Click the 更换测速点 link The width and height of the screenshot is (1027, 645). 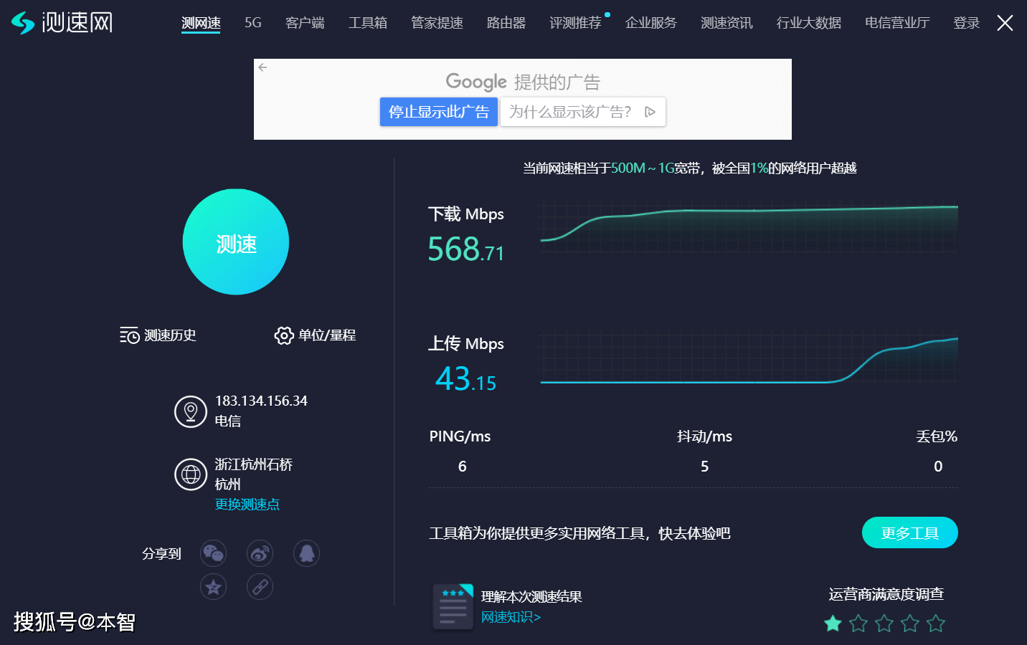tap(247, 505)
